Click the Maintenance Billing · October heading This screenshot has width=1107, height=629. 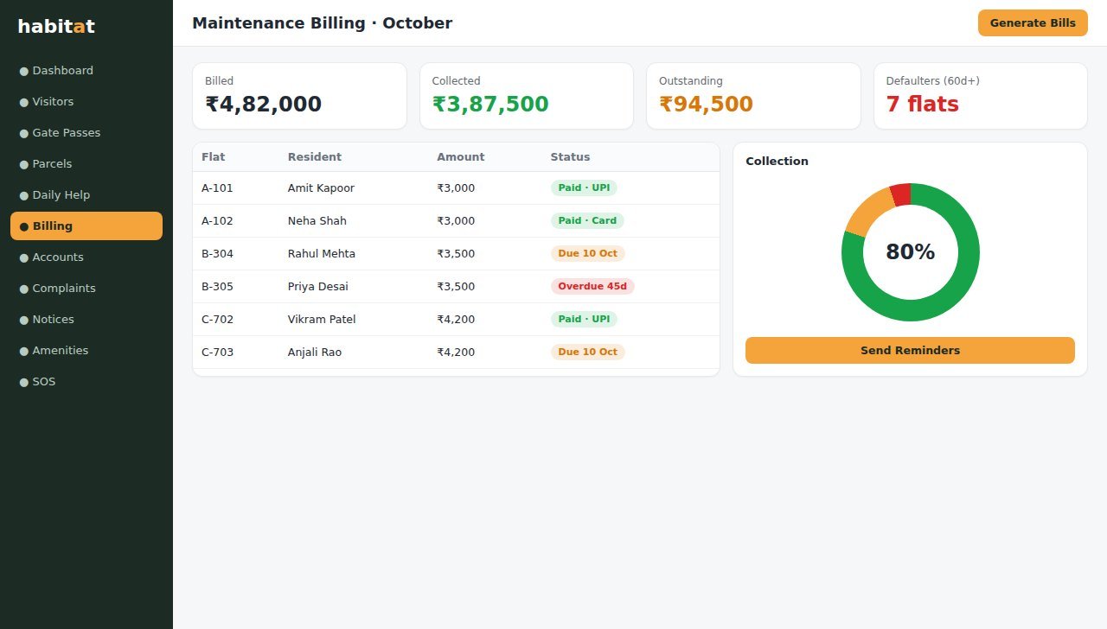[322, 23]
